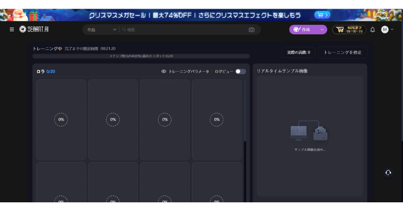Image resolution: width=403 pixels, height=211 pixels.
Task: Click the リアルタイムサンプル画像 heading
Action: point(282,71)
